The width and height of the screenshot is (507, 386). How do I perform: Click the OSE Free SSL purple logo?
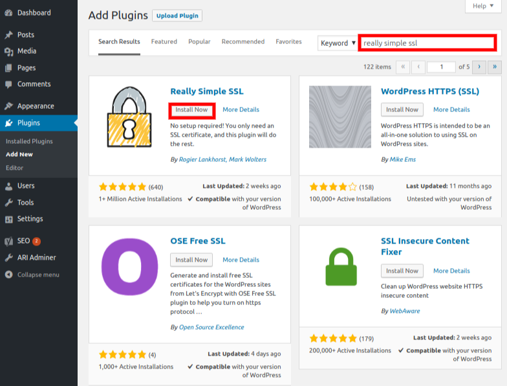(129, 267)
